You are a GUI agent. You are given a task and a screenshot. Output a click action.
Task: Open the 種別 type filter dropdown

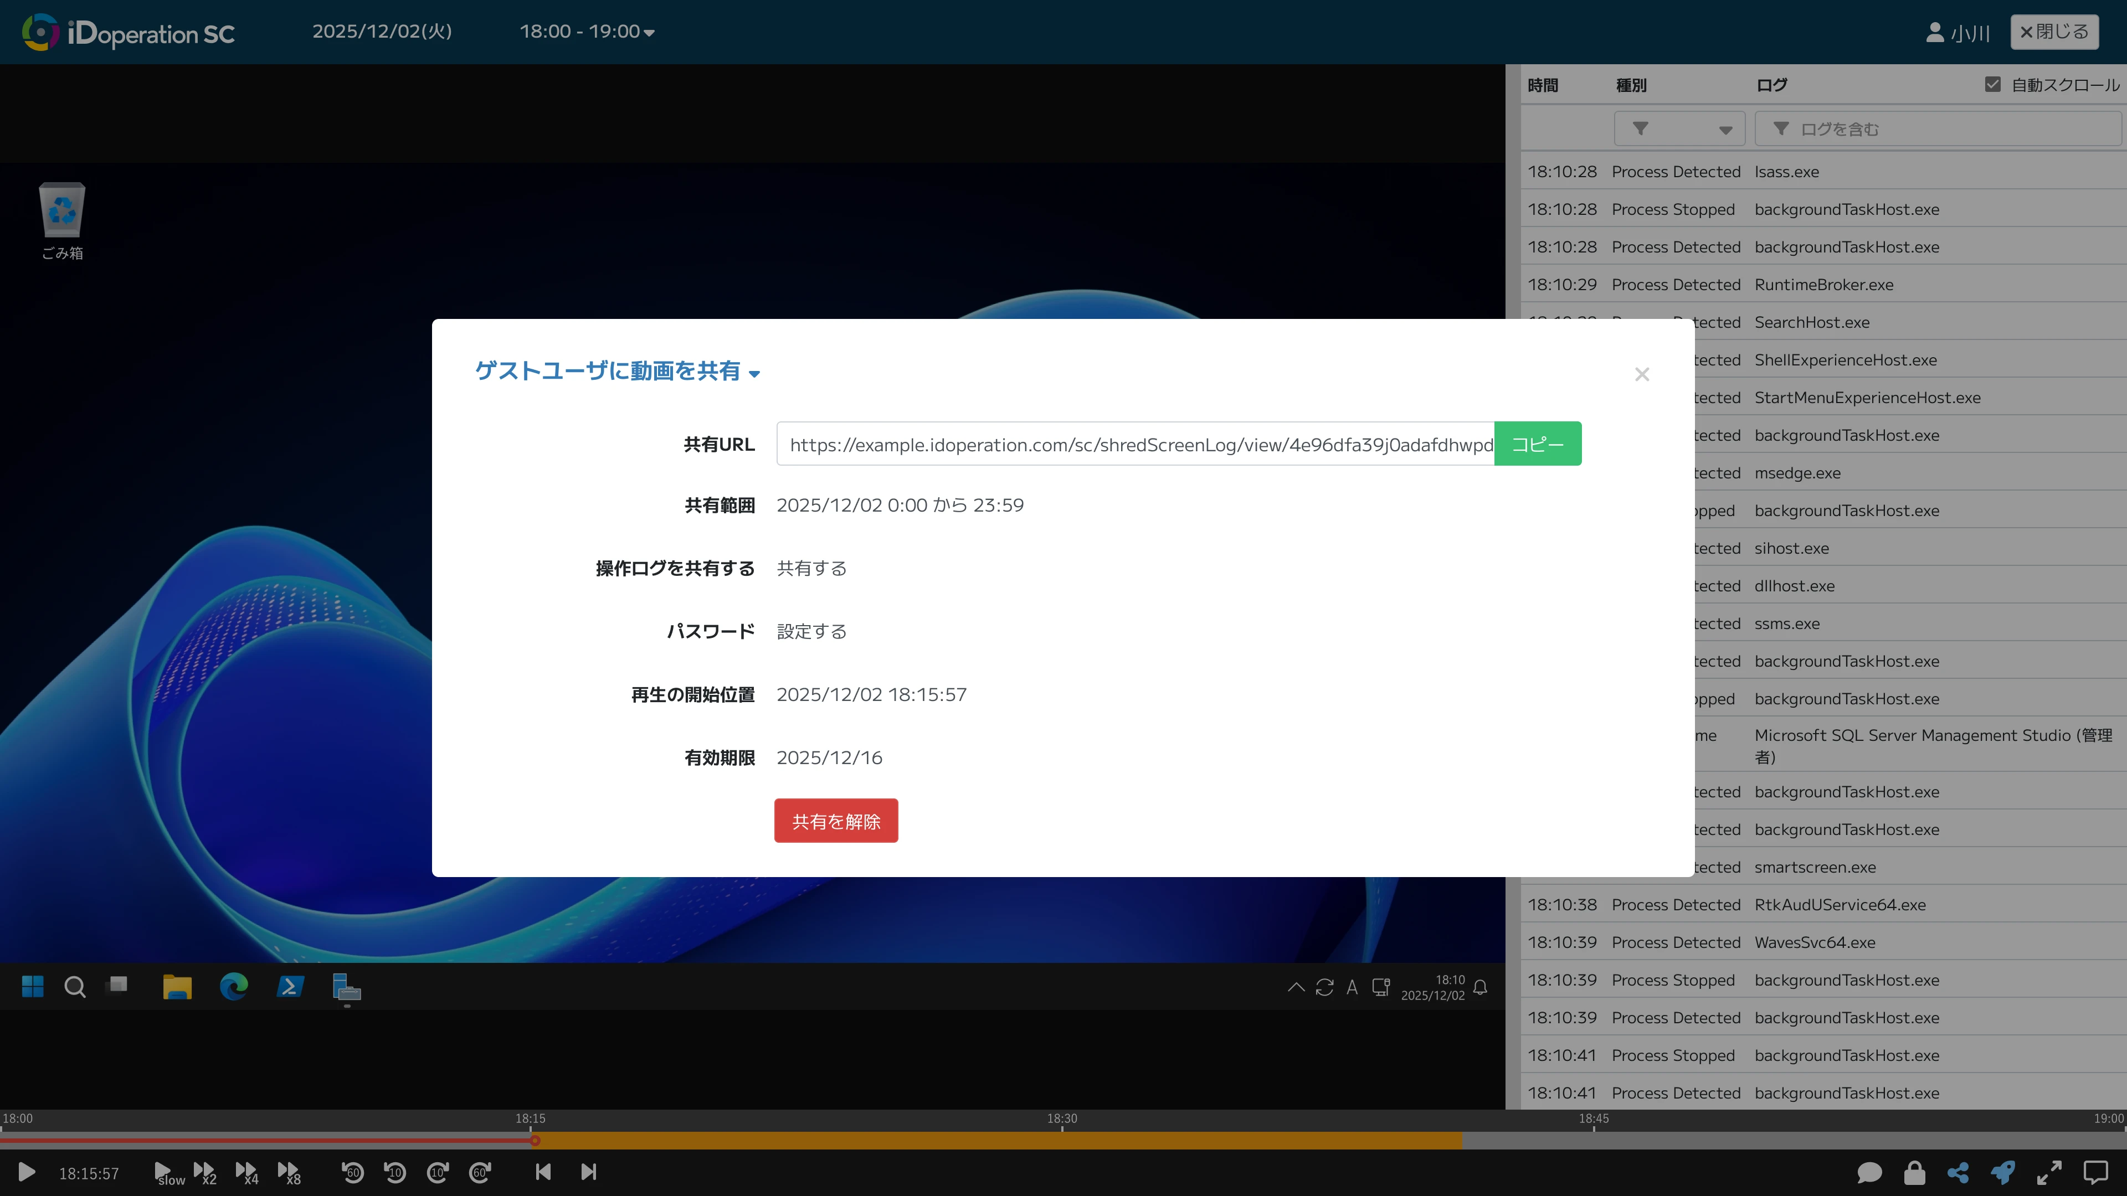coord(1679,129)
